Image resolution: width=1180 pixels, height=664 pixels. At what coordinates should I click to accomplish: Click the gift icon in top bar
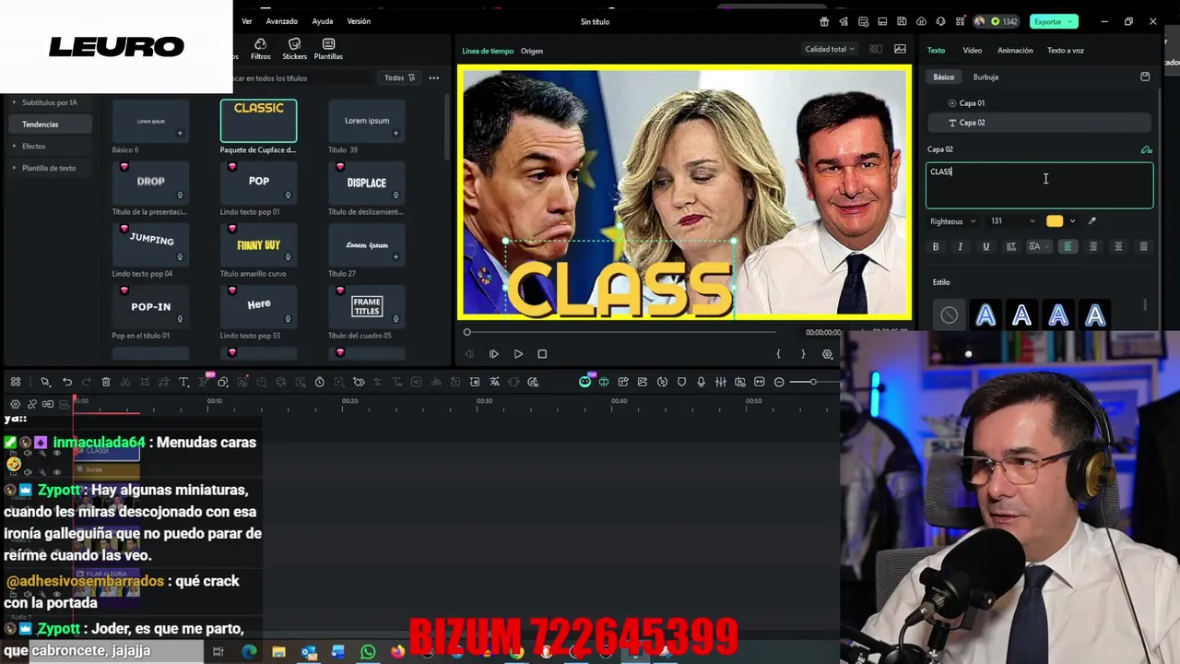coord(824,21)
